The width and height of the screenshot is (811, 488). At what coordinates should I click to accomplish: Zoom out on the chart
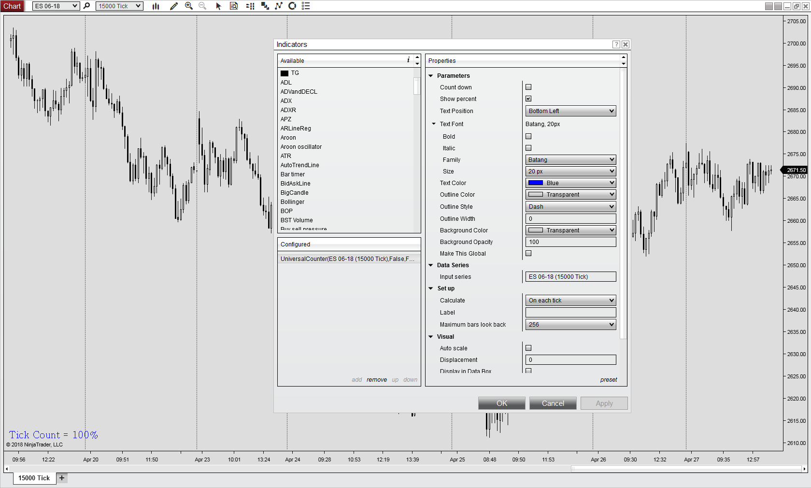[x=202, y=6]
